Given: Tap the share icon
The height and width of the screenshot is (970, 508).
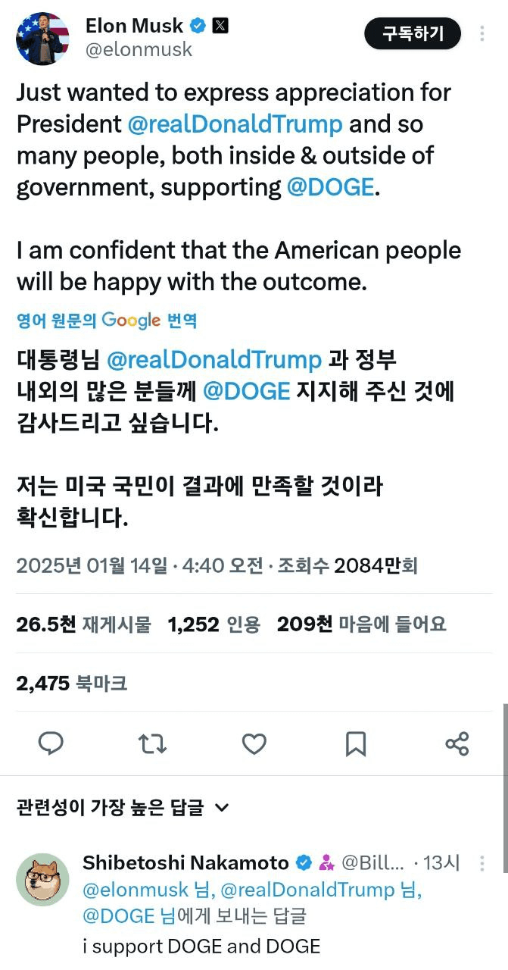Looking at the screenshot, I should 457,743.
